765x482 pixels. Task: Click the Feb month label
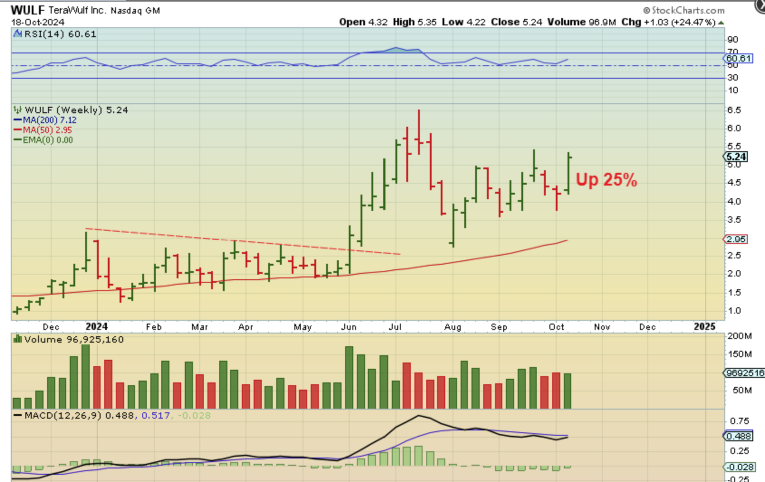[x=154, y=327]
